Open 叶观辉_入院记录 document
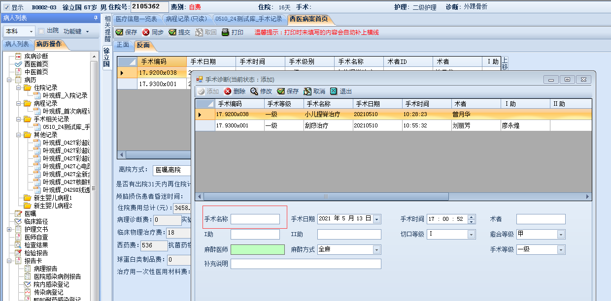This screenshot has height=301, width=611. [65, 95]
